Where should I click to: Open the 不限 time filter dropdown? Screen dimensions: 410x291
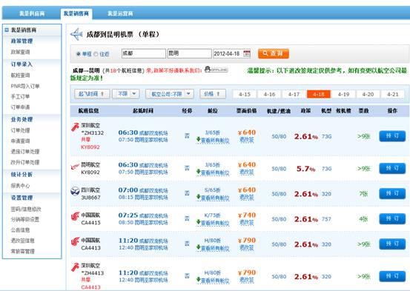click(126, 94)
